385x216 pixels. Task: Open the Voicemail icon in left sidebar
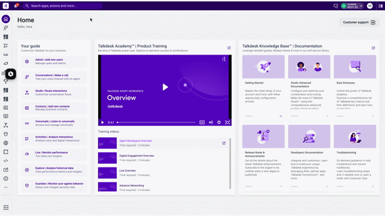point(6,55)
